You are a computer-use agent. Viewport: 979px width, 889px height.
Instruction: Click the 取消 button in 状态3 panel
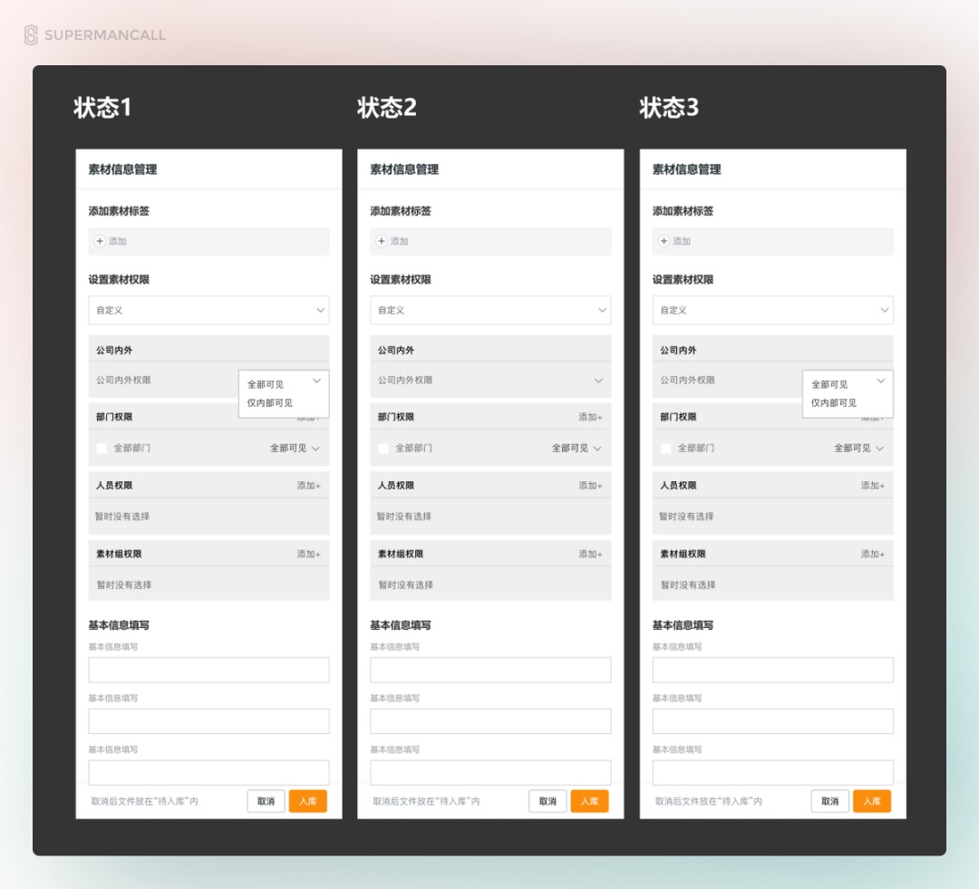coord(829,801)
